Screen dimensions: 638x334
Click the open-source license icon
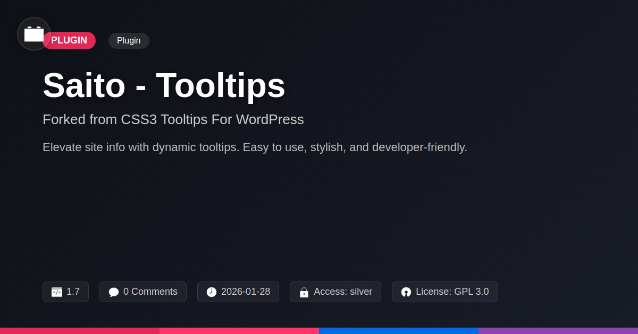[x=406, y=292]
